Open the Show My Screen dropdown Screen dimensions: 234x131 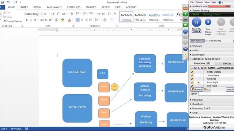click(x=196, y=32)
